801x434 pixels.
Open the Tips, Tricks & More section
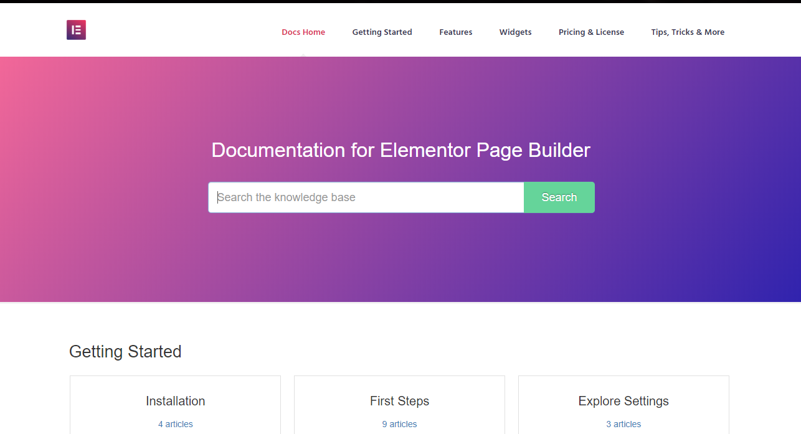click(x=688, y=32)
